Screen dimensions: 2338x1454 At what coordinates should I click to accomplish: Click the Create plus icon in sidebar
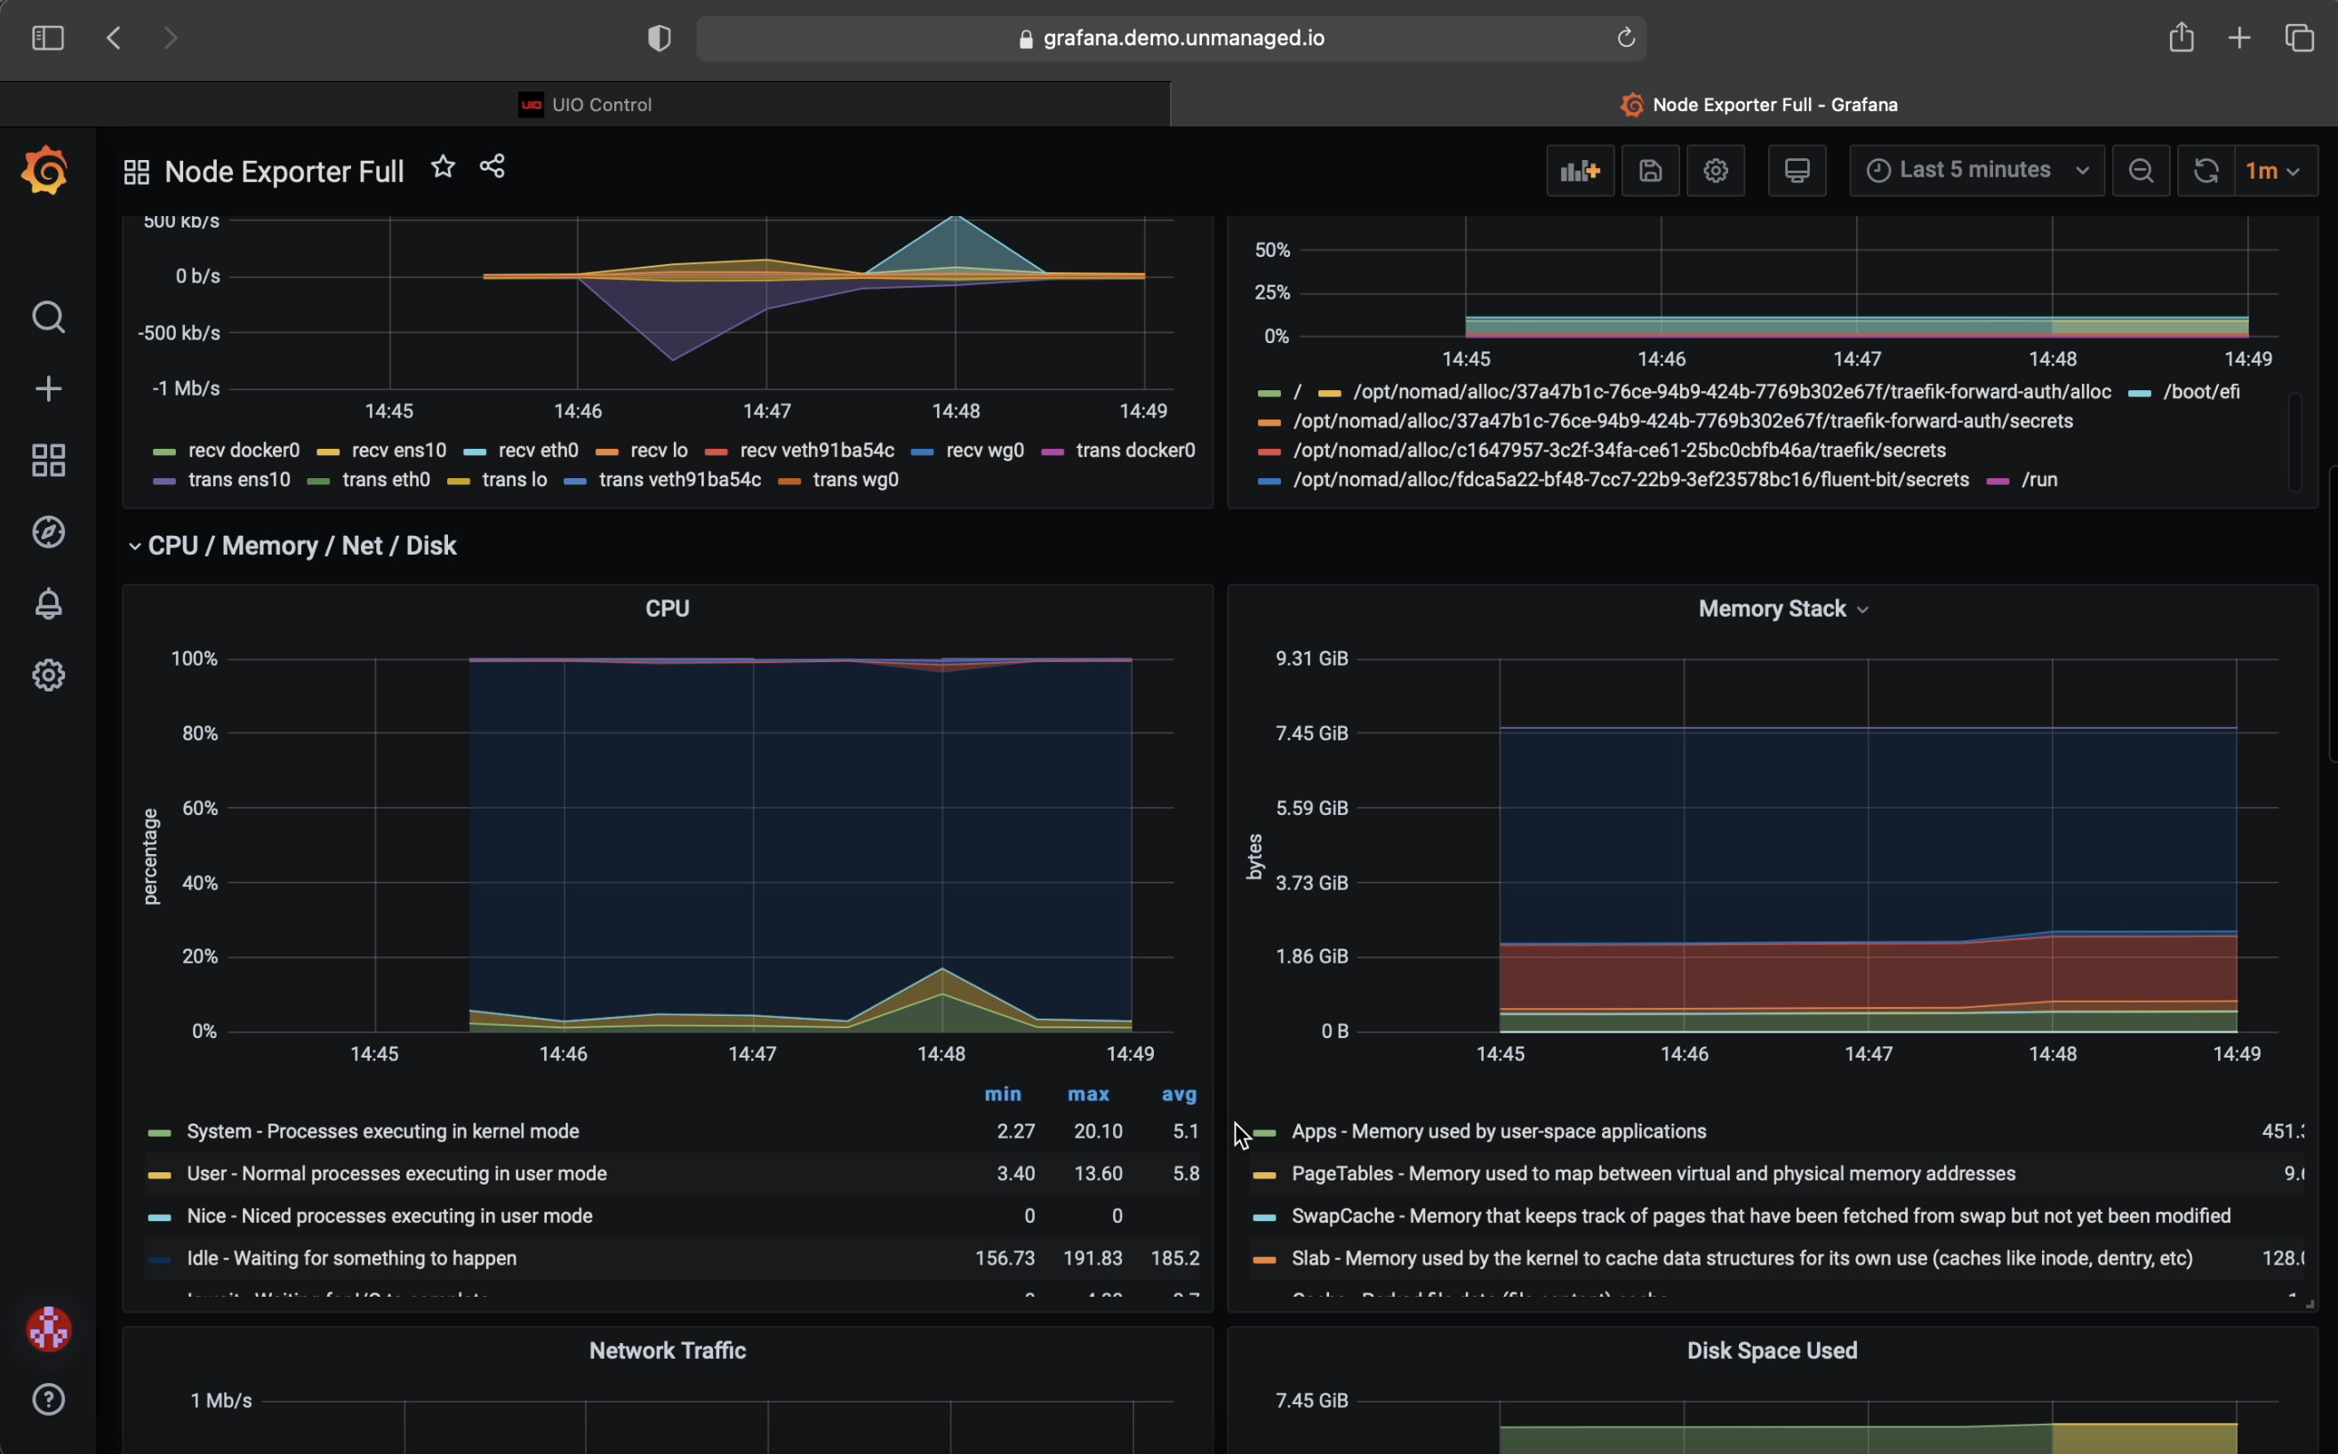(48, 388)
